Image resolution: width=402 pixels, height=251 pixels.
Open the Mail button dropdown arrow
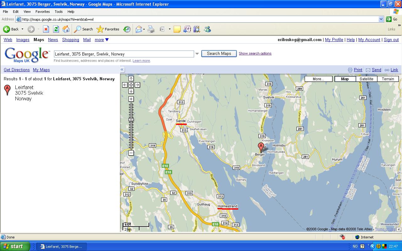[144, 29]
